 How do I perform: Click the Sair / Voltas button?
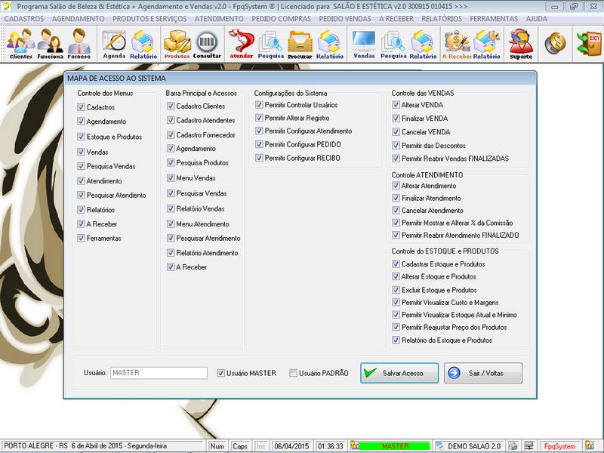click(483, 373)
